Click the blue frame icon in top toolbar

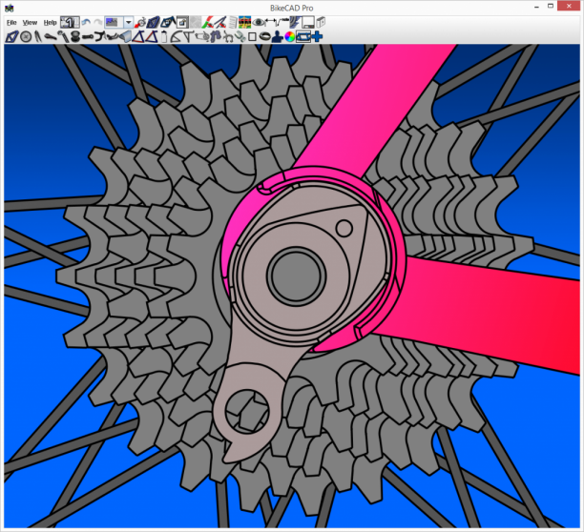(153, 22)
